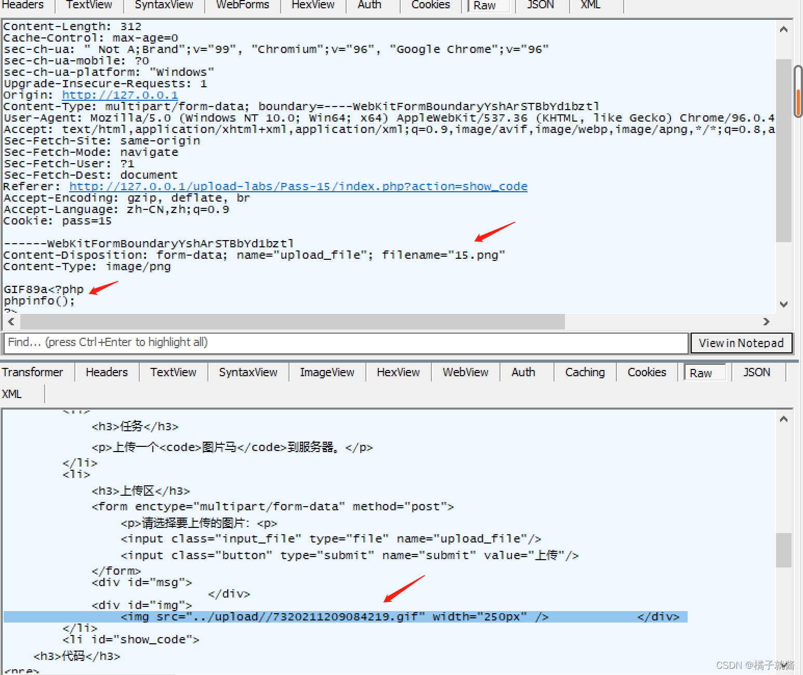Open the Referer upload-labs Pass-15 link
803x675 pixels.
click(298, 187)
